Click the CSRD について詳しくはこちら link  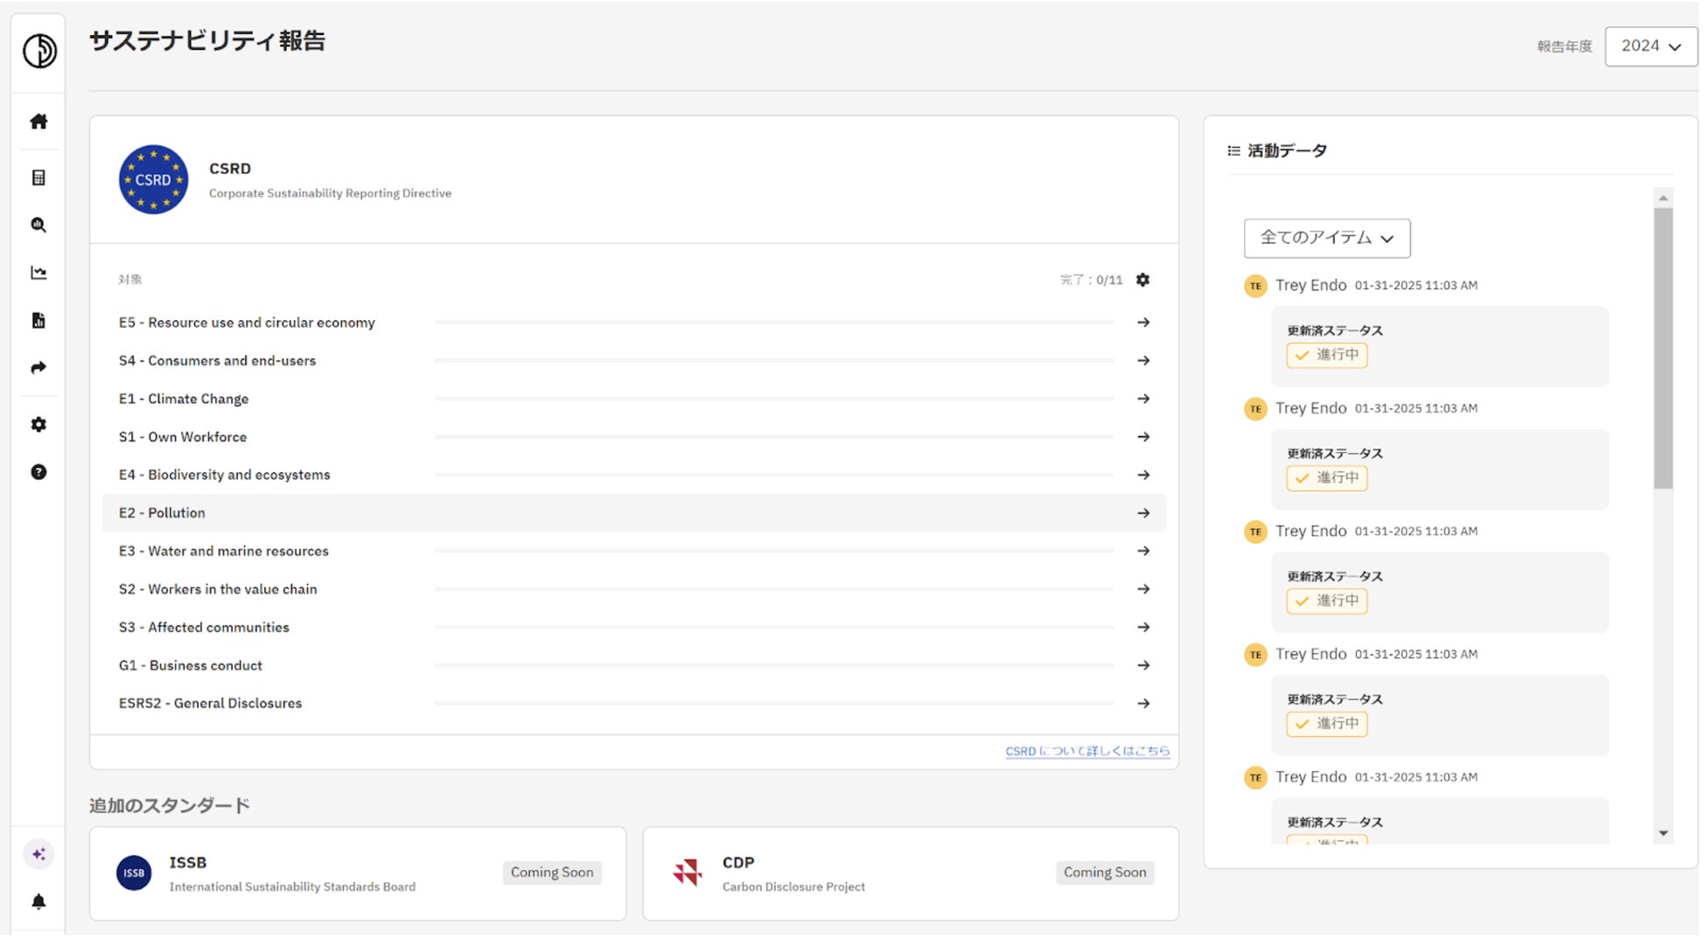tap(1087, 752)
